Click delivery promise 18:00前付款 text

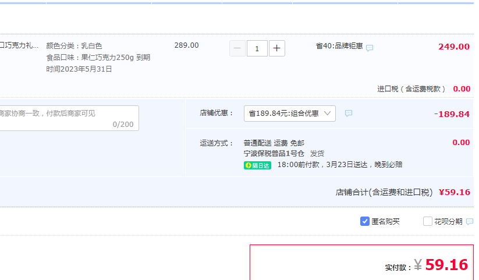coord(340,165)
